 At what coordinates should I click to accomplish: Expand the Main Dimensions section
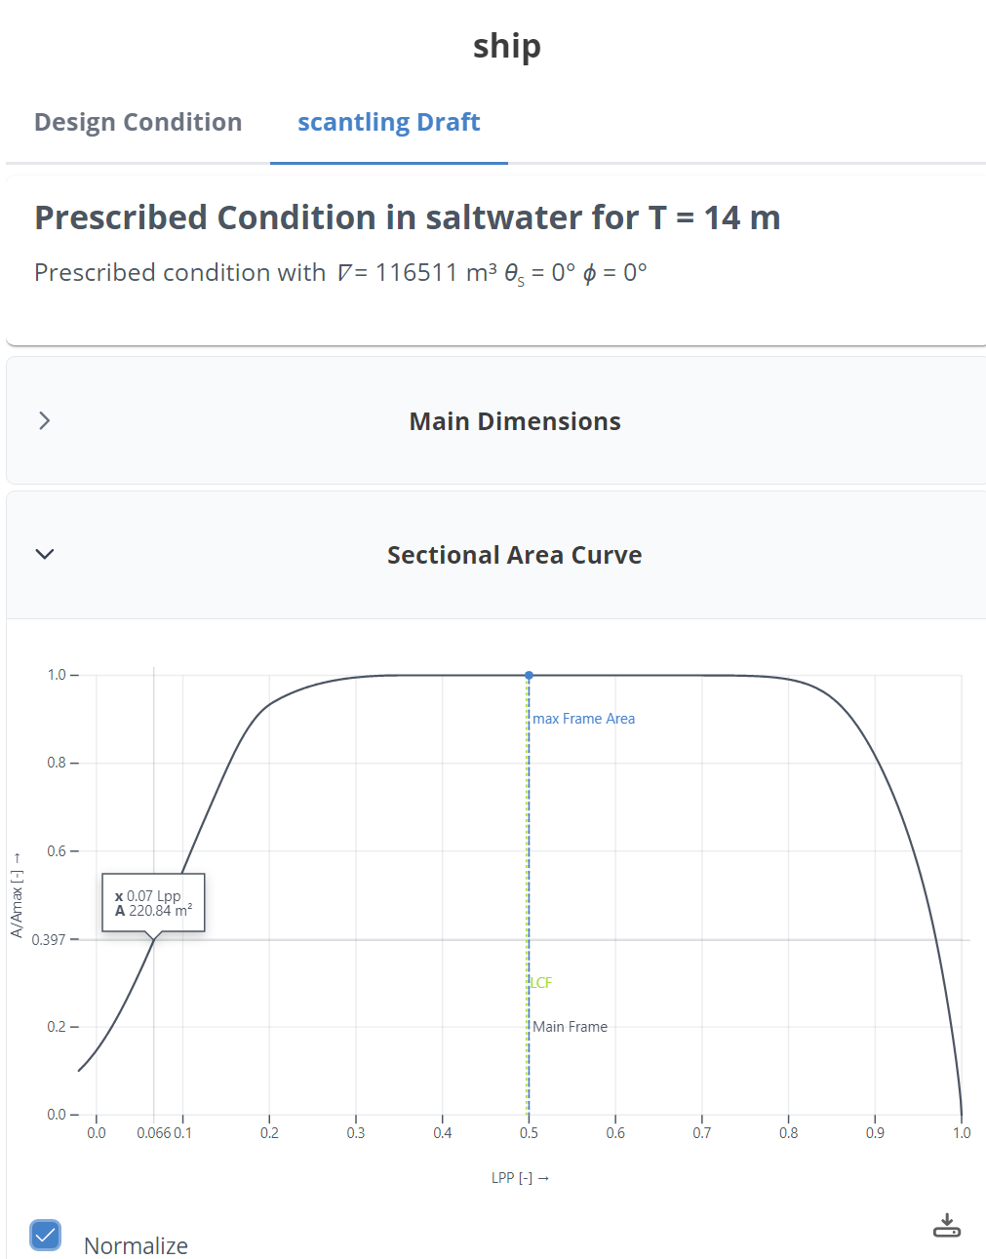click(x=44, y=420)
